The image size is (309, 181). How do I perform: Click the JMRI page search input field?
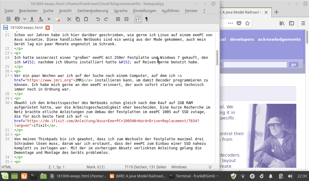(x=255, y=65)
